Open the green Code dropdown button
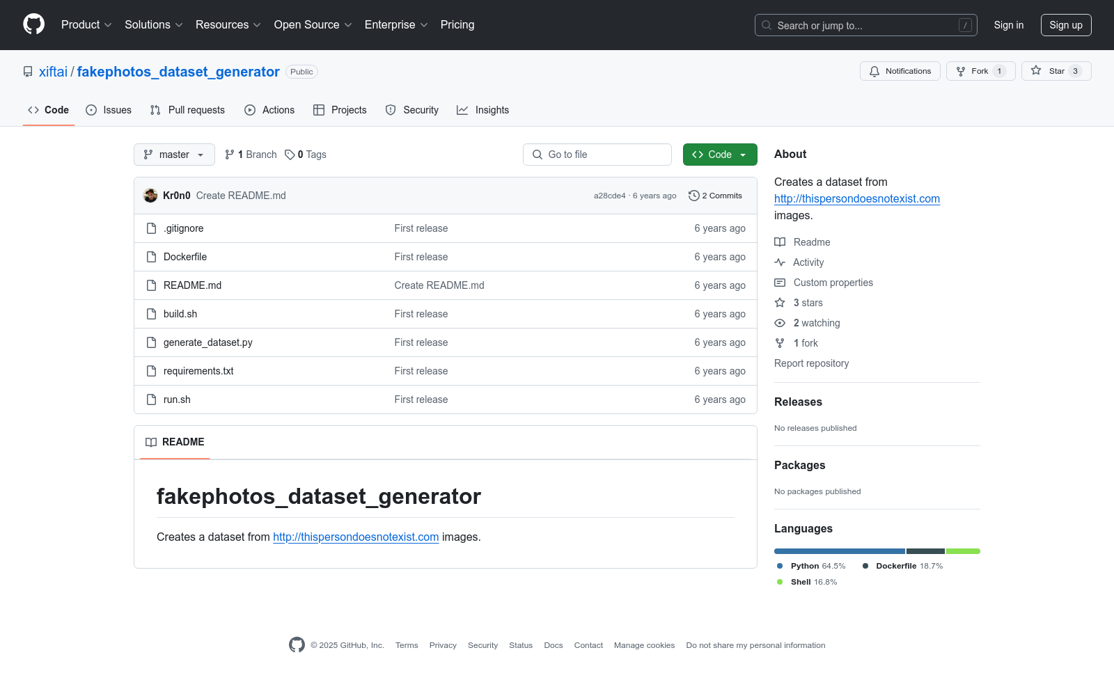The width and height of the screenshot is (1114, 696). [720, 155]
